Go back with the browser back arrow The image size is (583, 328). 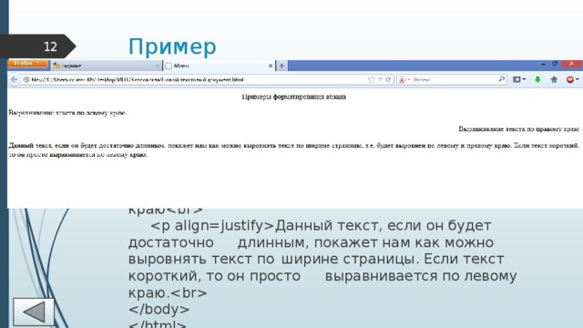coord(14,79)
